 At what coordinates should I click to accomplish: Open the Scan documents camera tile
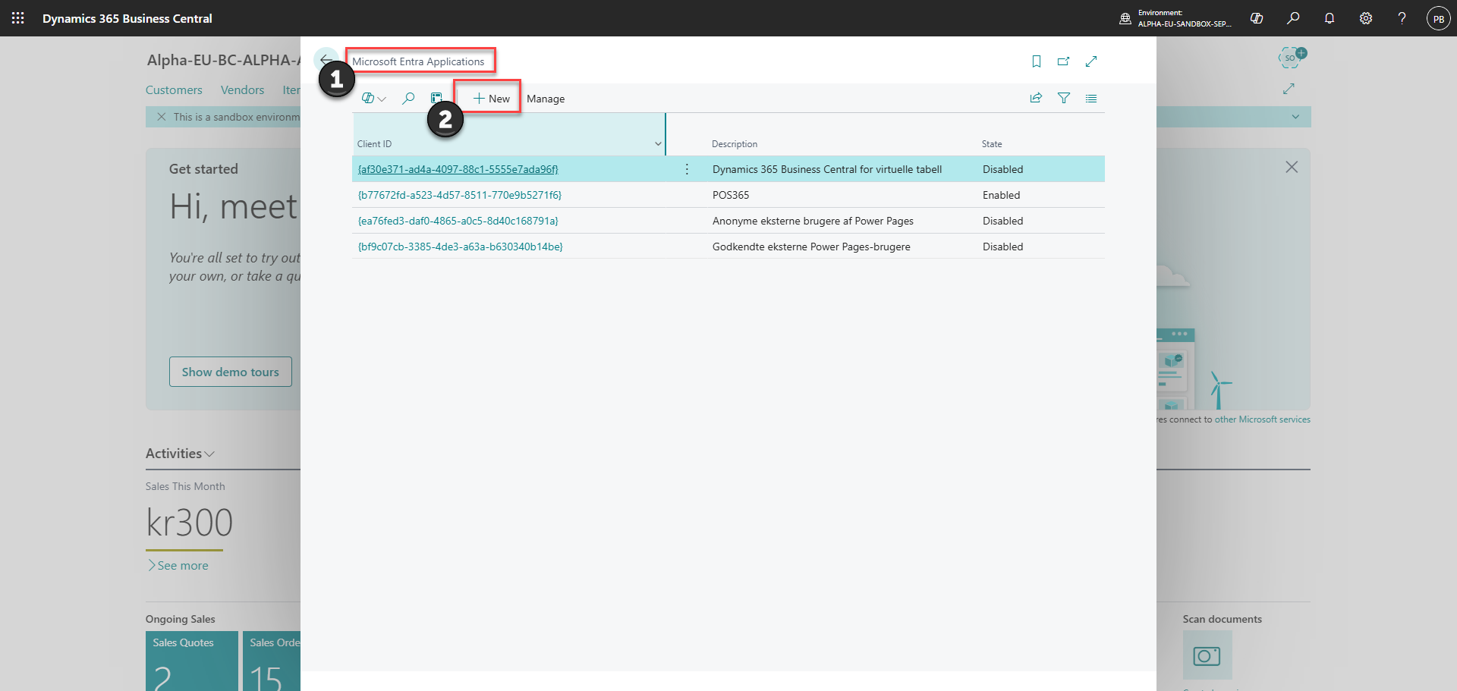click(1207, 655)
